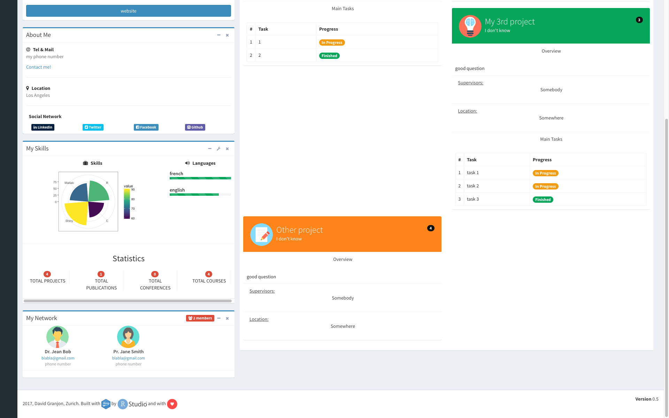Click the Languages speaker icon
The height and width of the screenshot is (418, 669).
click(187, 163)
